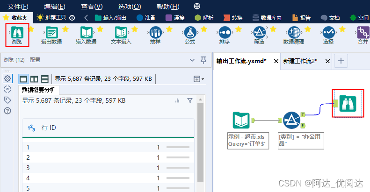
Task: Open the 准备 tool category
Action: pyautogui.click(x=146, y=18)
